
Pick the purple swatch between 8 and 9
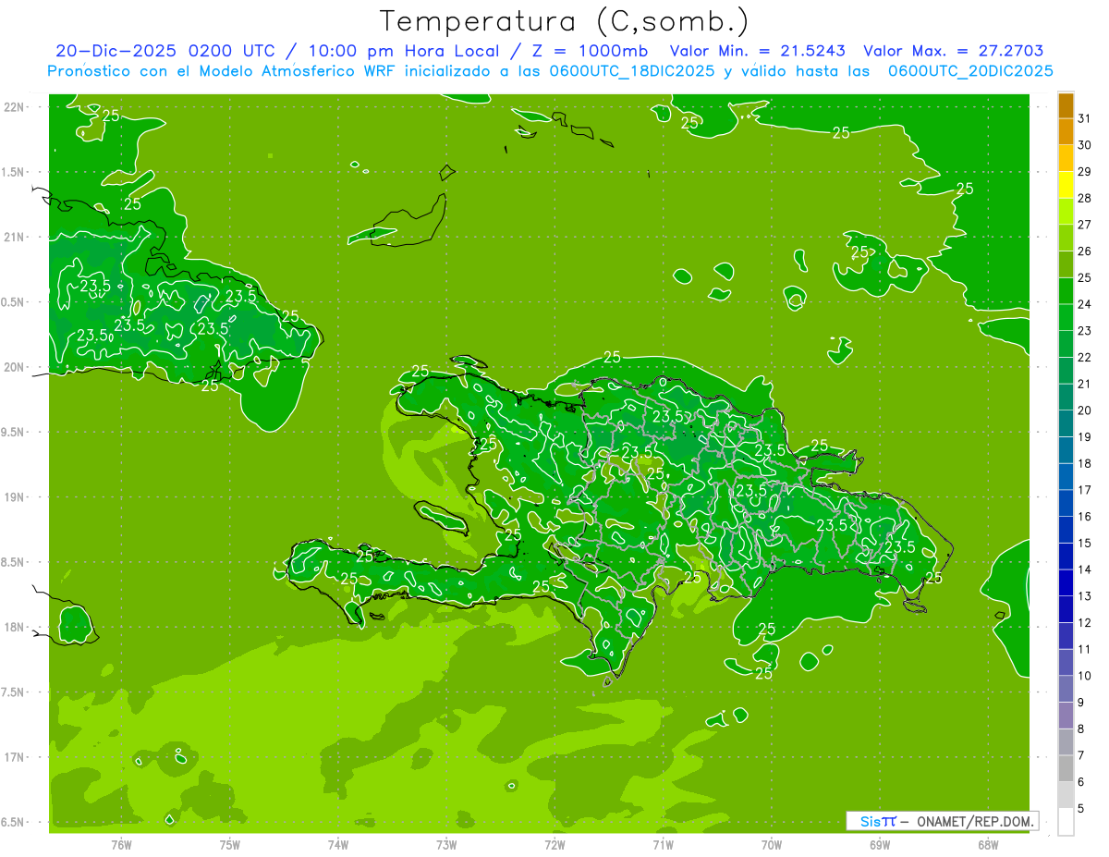[1066, 716]
